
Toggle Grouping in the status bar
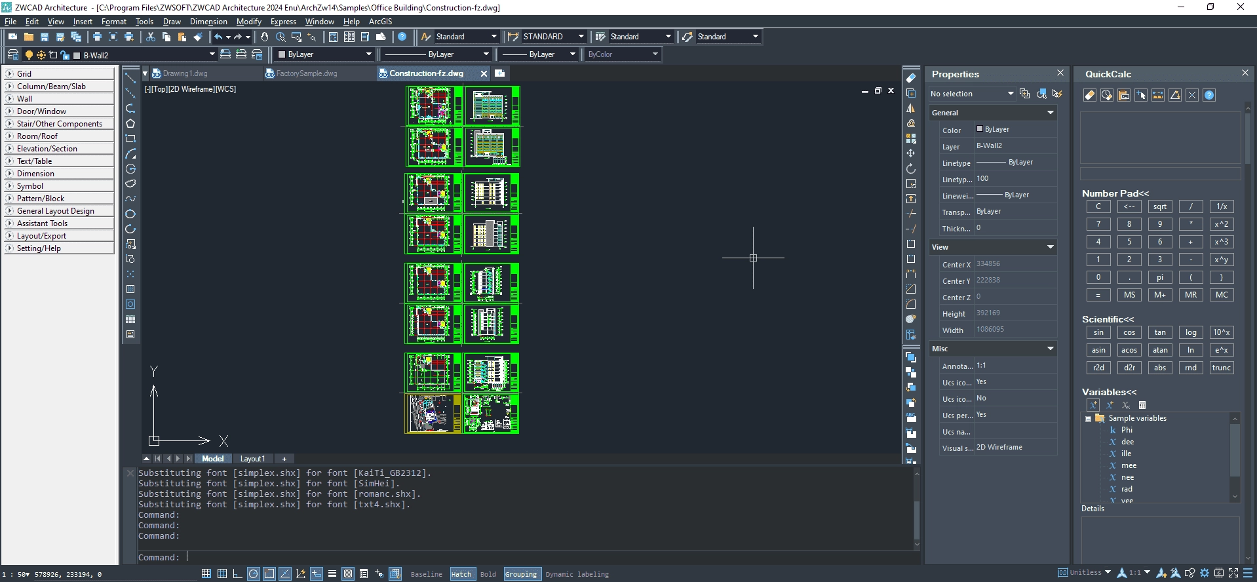[521, 574]
